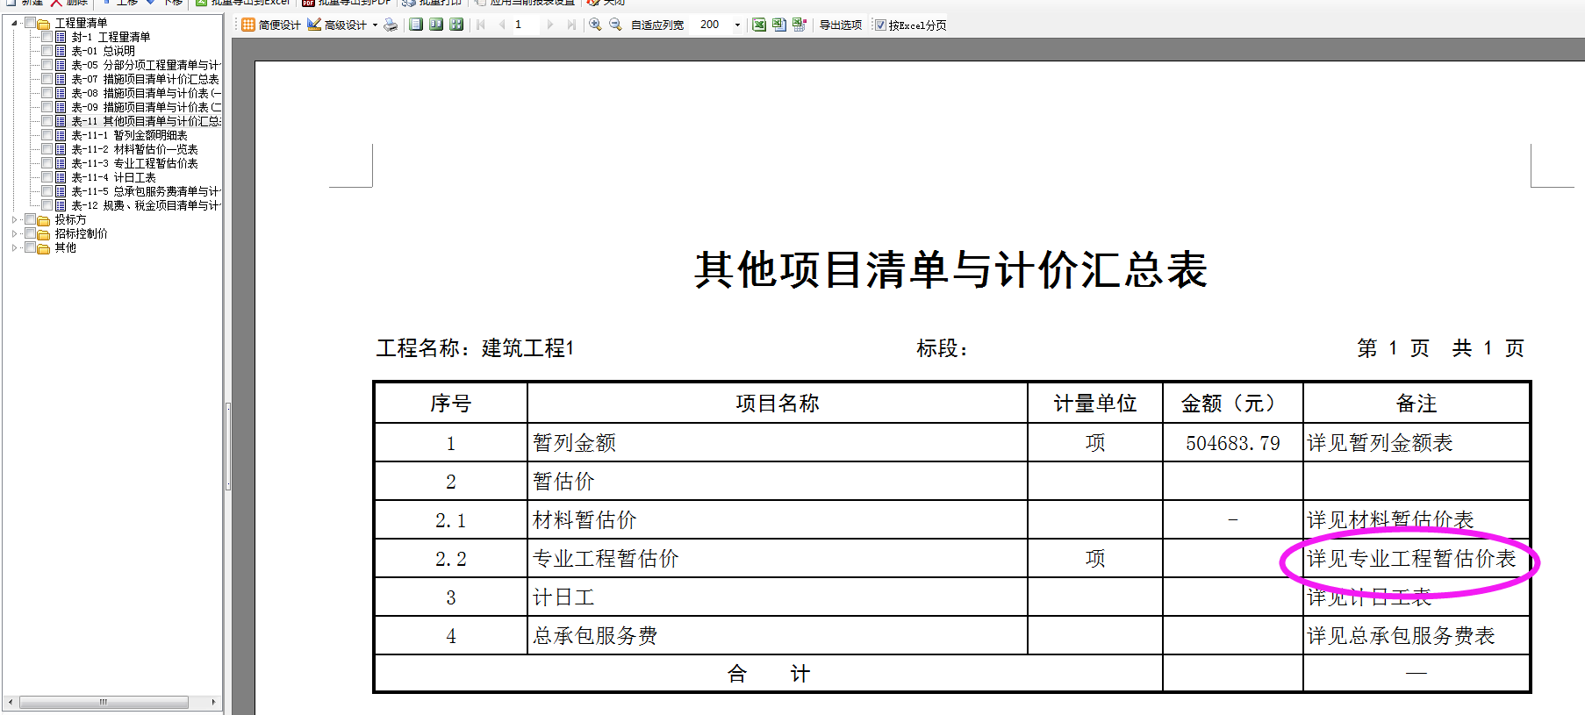Check the 工程量清单 folder checkbox

click(x=30, y=23)
